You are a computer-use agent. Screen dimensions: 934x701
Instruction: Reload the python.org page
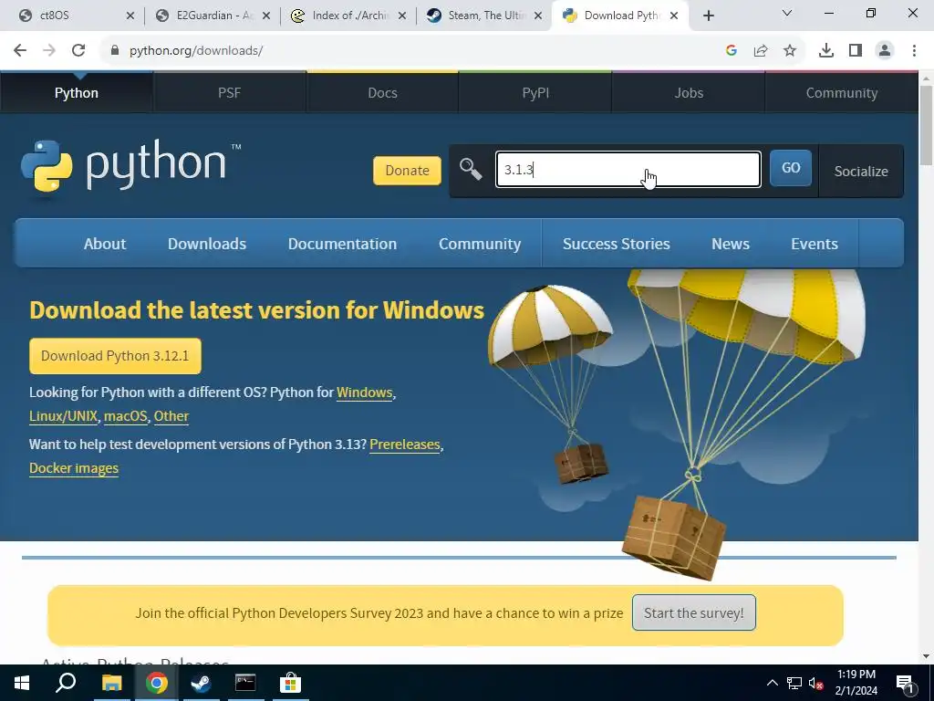(x=78, y=51)
